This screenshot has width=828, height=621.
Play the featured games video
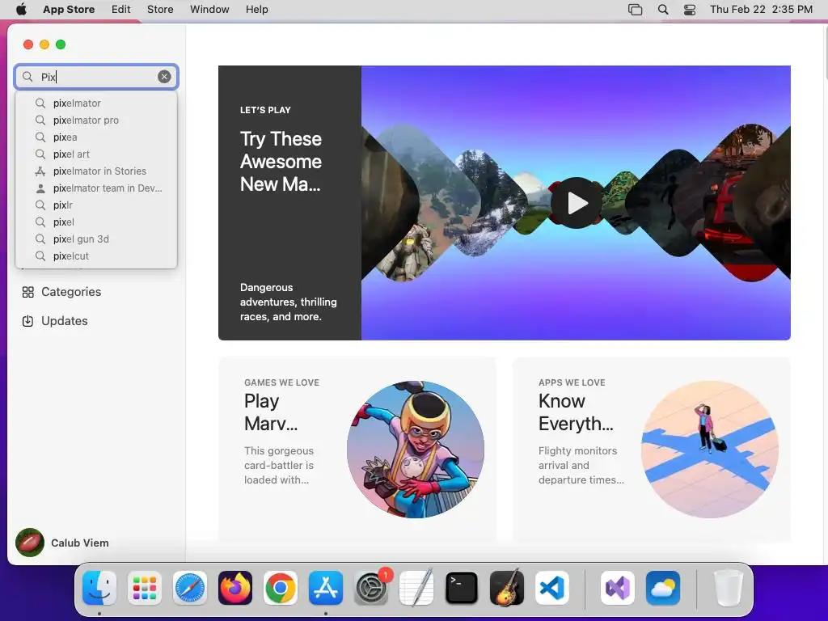pos(576,203)
